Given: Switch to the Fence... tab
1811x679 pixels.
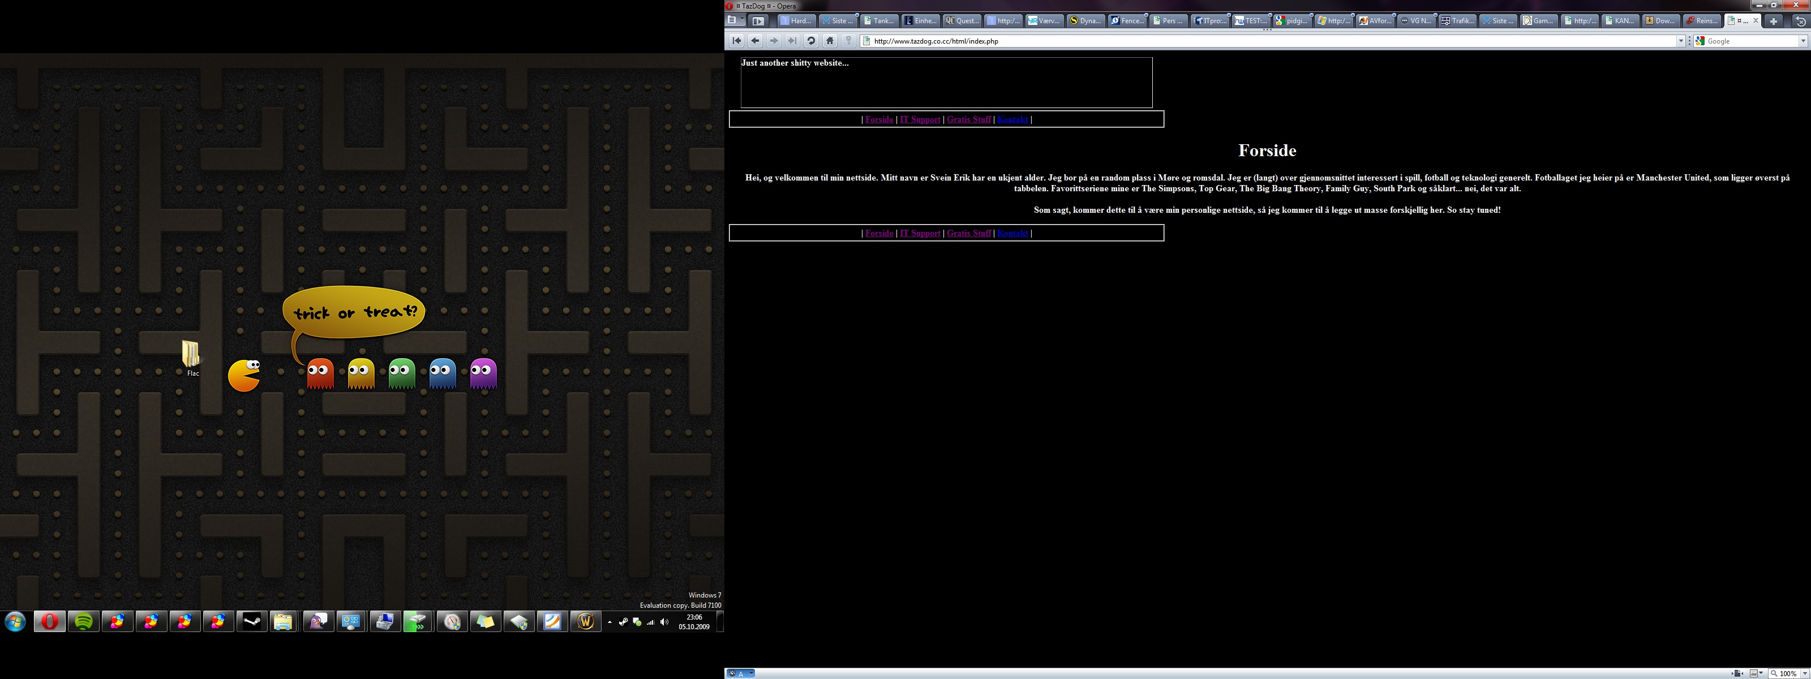Looking at the screenshot, I should (1128, 21).
